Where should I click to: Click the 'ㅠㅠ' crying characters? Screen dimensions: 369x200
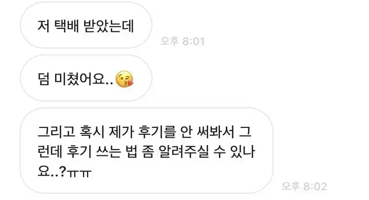(79, 173)
